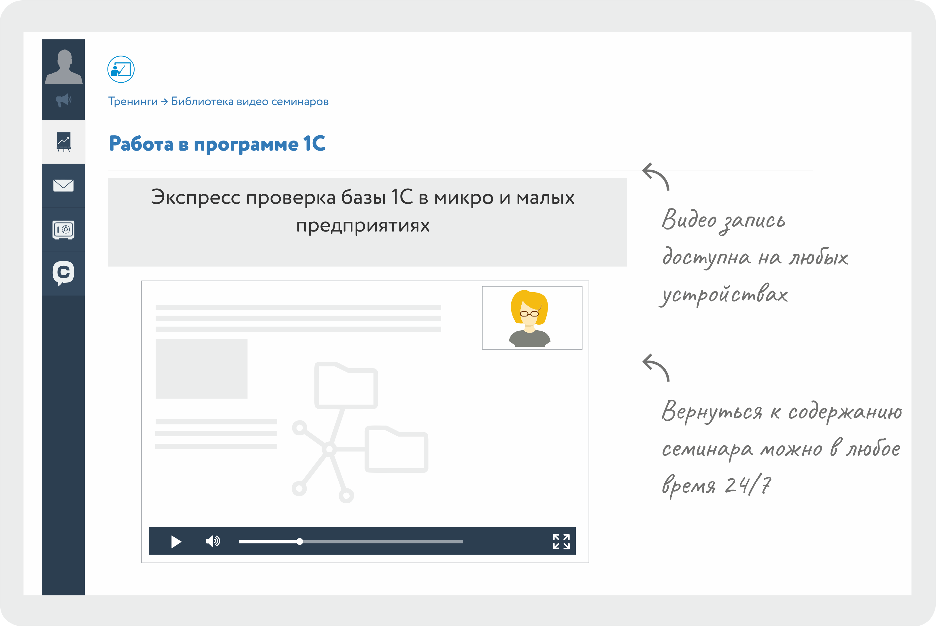
Task: Enter fullscreen mode in video player
Action: point(561,541)
